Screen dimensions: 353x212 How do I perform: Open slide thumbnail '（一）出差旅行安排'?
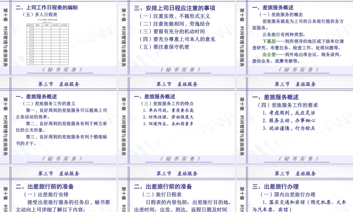pos(58,189)
